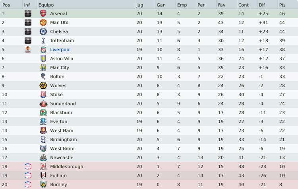The width and height of the screenshot is (298, 189).
Task: Click Liverpool's Europa League qualification icon
Action: [x=28, y=49]
